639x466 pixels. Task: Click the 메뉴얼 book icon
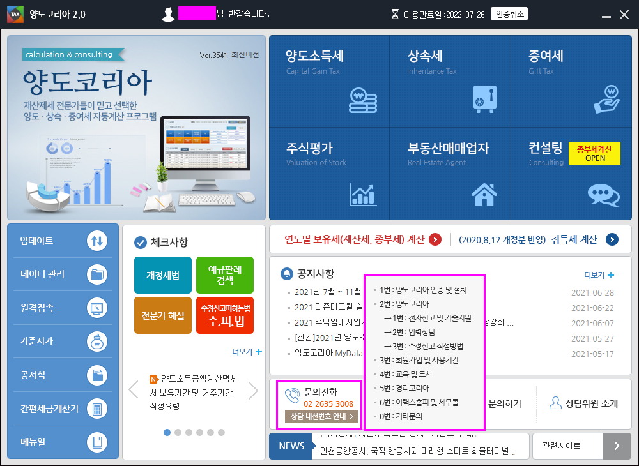point(97,442)
